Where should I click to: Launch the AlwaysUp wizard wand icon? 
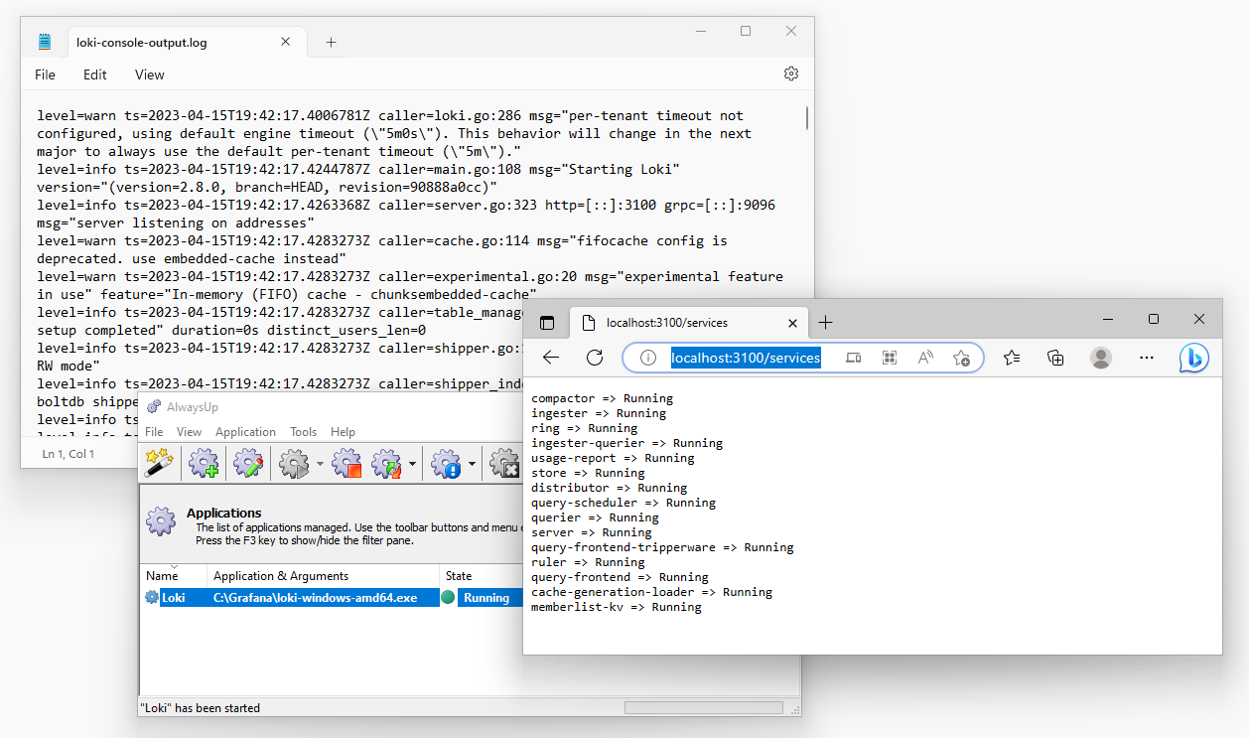[159, 463]
